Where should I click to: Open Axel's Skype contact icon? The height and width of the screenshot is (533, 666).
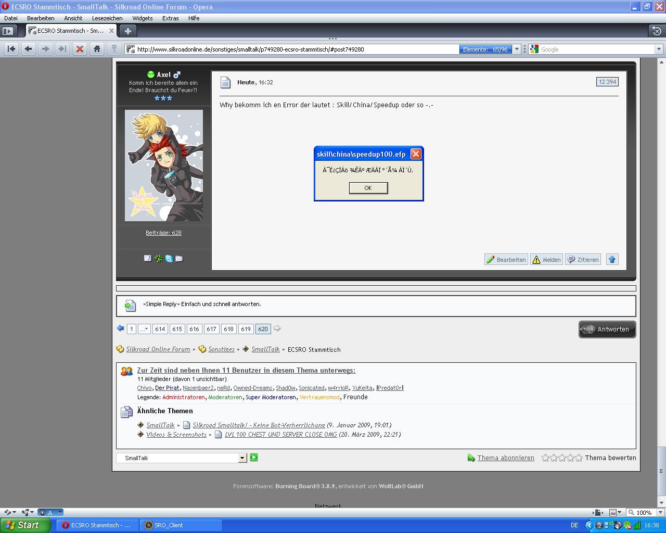[169, 259]
